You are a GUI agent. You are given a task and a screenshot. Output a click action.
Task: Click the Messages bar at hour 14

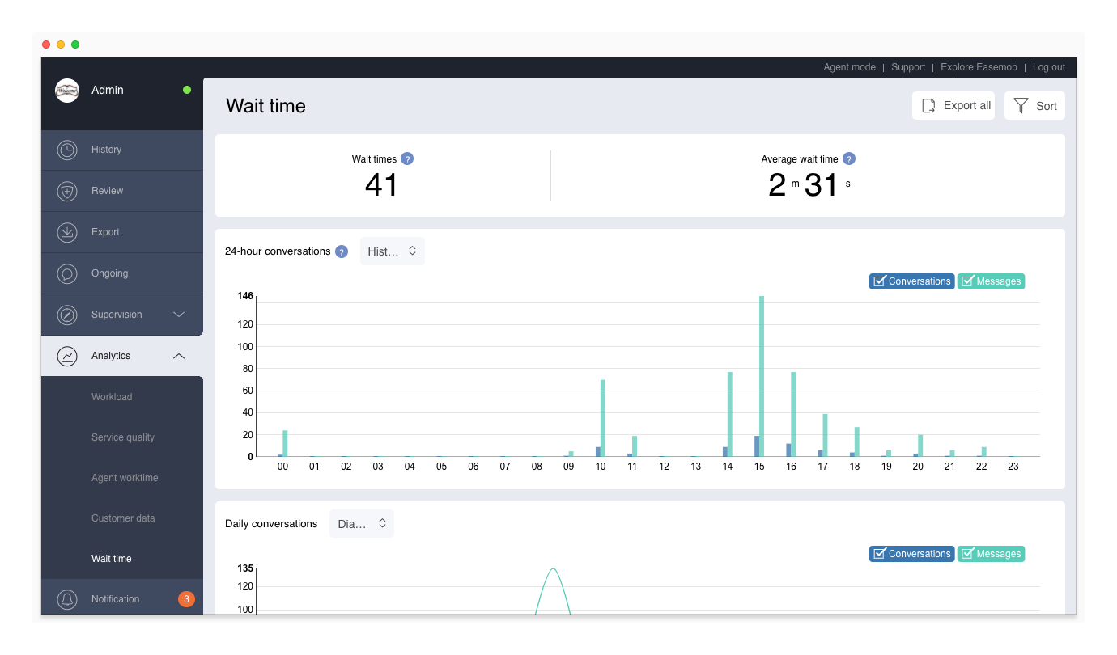tap(730, 414)
